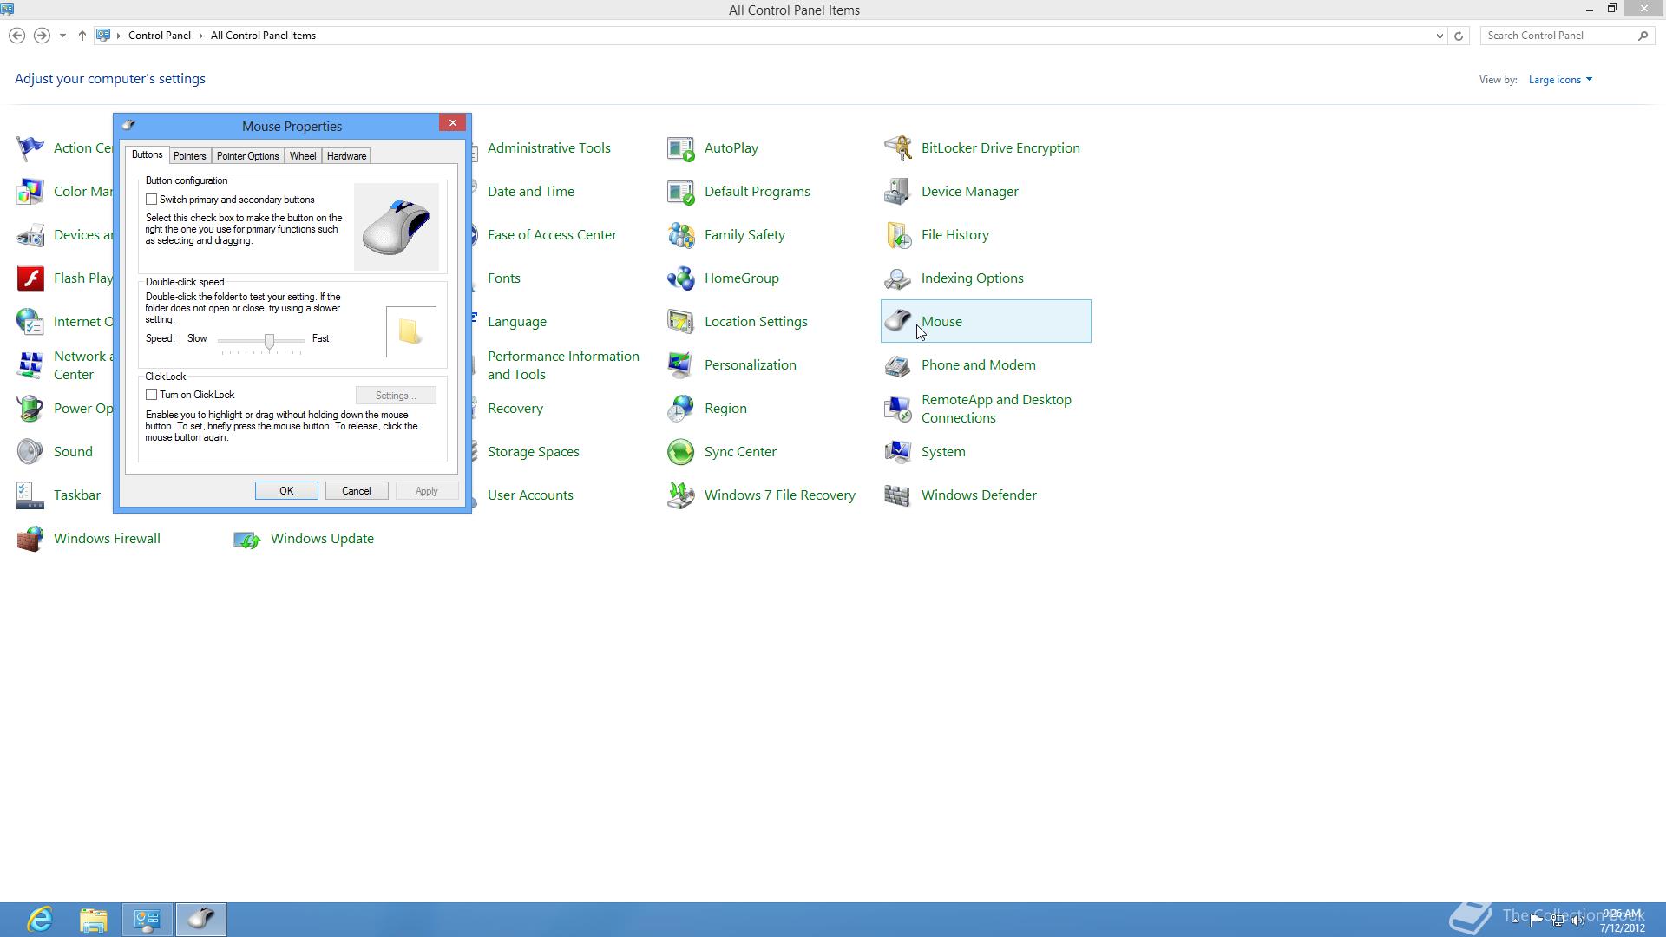This screenshot has width=1666, height=937.
Task: Select the Buttons tab
Action: (147, 154)
